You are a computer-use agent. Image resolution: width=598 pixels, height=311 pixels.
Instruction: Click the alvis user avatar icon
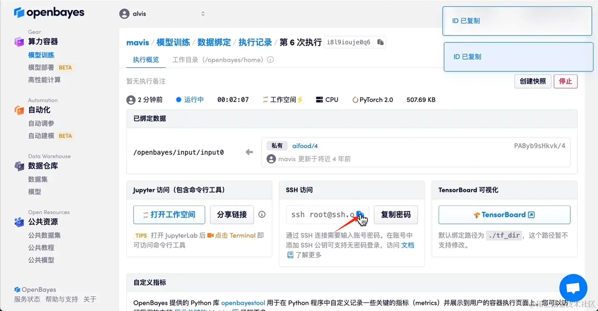[124, 14]
